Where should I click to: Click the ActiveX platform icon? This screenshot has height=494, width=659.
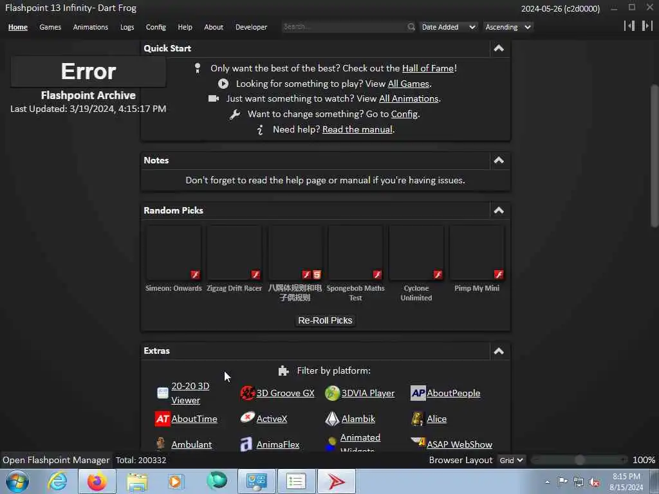tap(248, 418)
